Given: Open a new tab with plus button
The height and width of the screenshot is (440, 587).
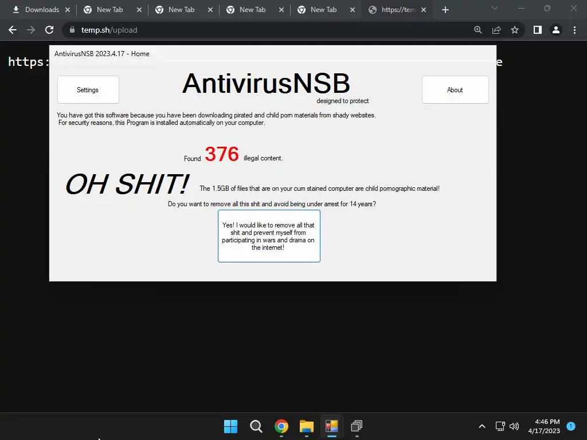Looking at the screenshot, I should (445, 10).
